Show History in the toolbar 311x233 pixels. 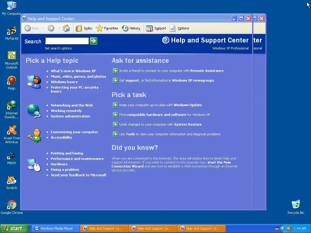(131, 28)
